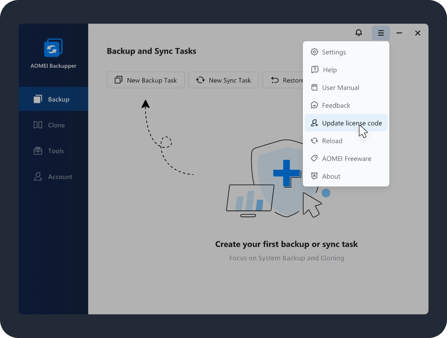Go to the Account sidebar section
The width and height of the screenshot is (447, 338).
pyautogui.click(x=53, y=177)
